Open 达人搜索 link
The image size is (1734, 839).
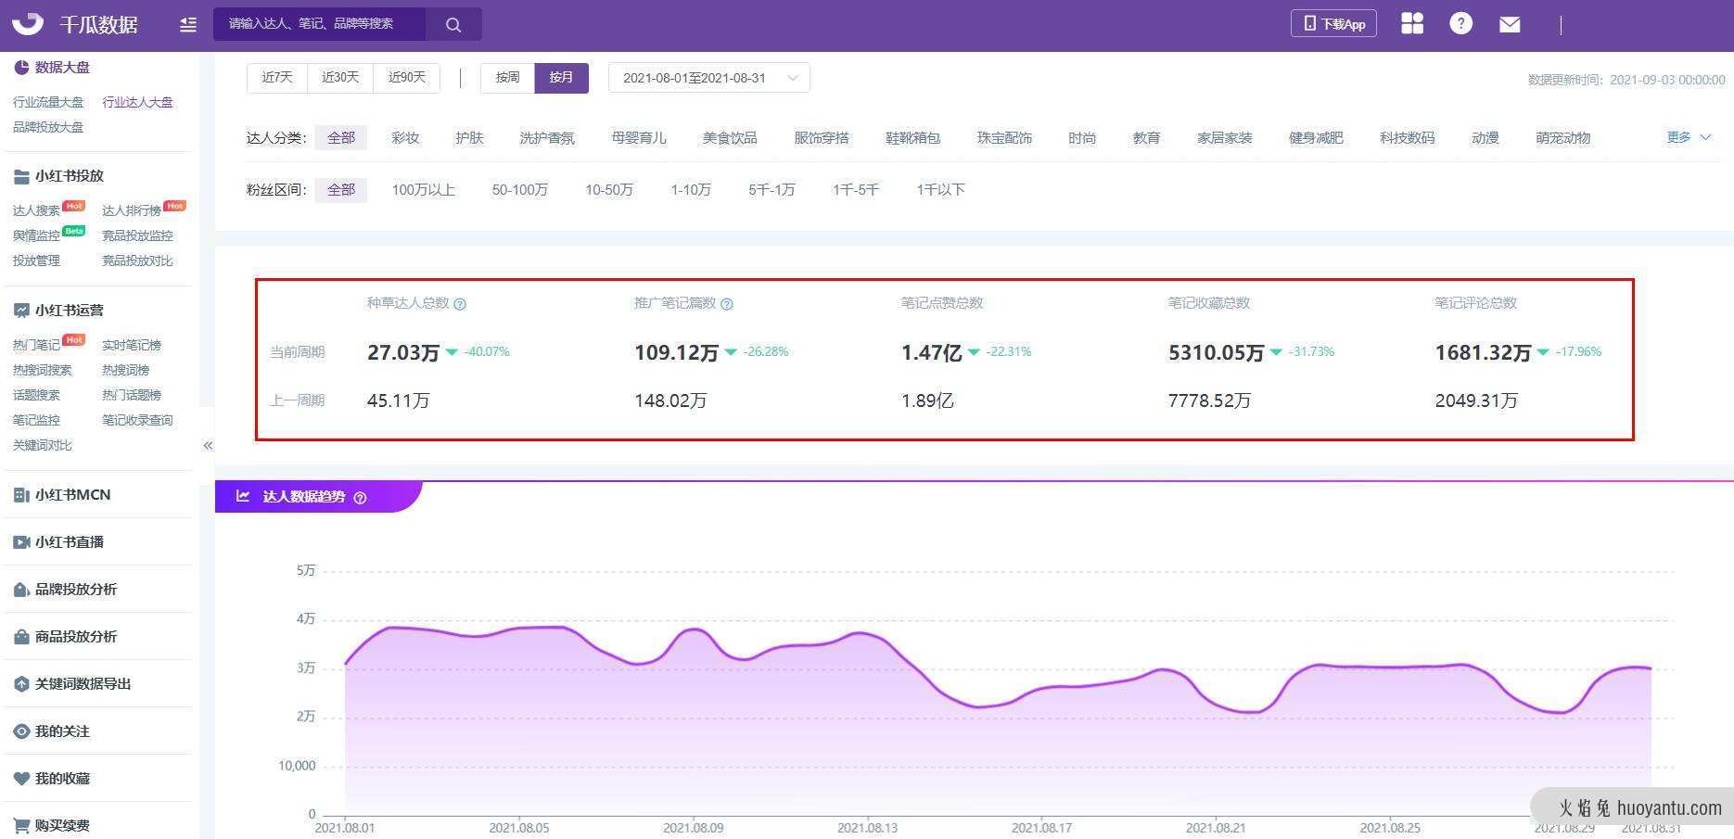36,211
